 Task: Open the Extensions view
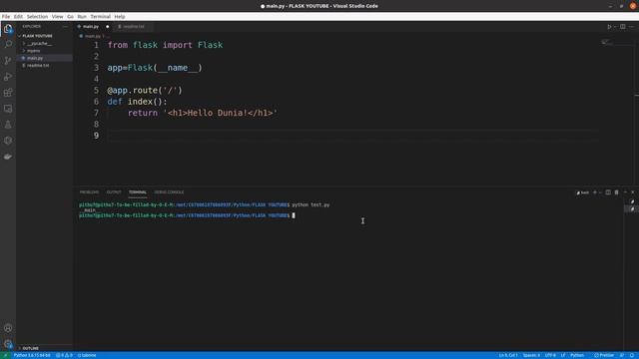pos(8,93)
